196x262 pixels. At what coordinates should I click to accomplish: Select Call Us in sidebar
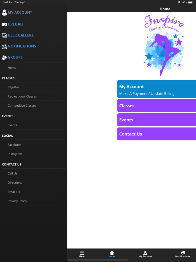click(x=33, y=173)
